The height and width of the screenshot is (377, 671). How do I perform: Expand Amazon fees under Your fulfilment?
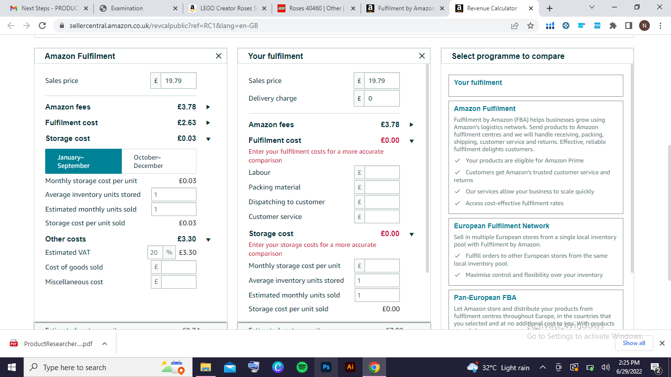click(x=412, y=125)
